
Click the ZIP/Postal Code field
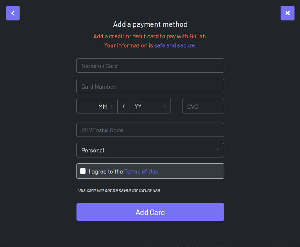click(x=150, y=130)
